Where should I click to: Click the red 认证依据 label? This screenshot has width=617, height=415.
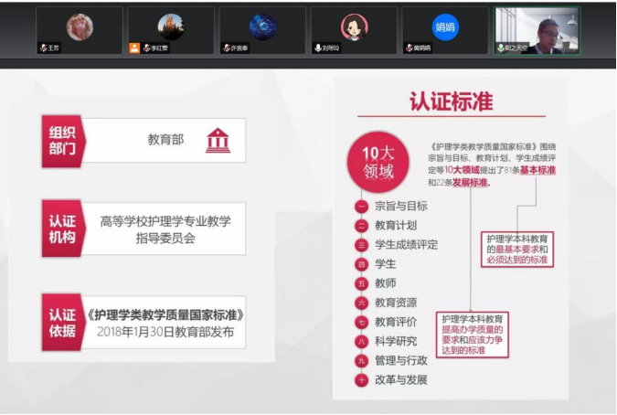[x=62, y=323]
